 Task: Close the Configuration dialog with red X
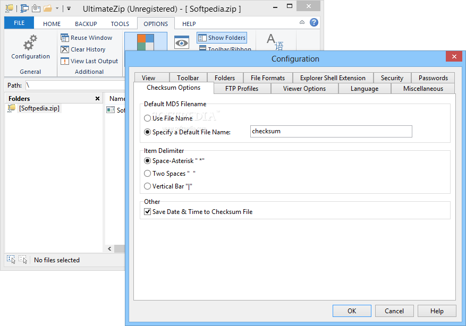(454, 56)
